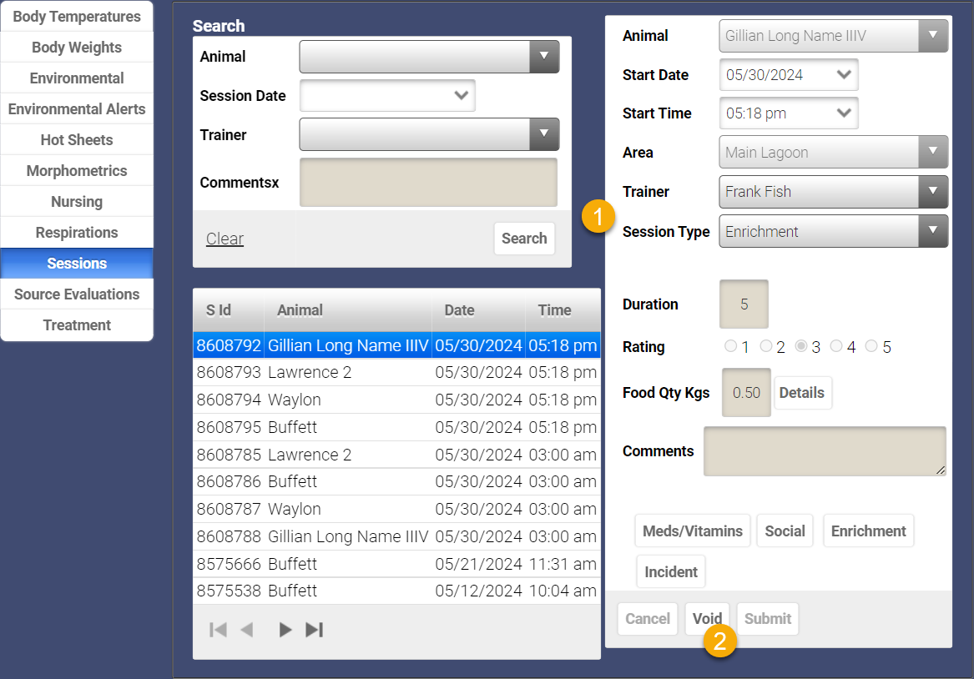Click the session Comments text area
The height and width of the screenshot is (679, 974).
(825, 451)
